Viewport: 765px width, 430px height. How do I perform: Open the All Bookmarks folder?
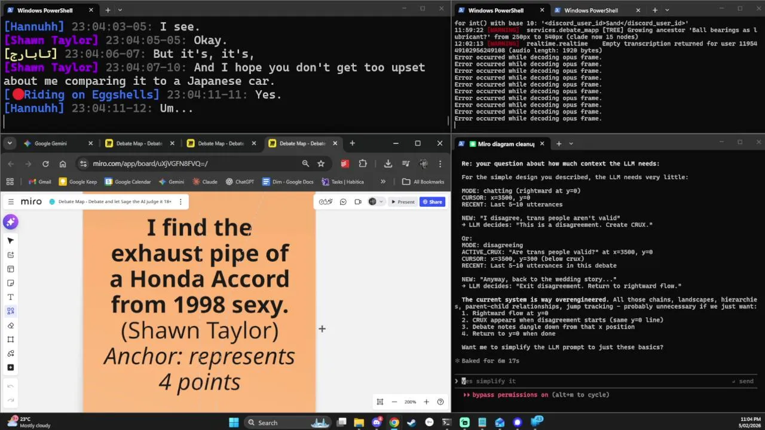click(423, 182)
